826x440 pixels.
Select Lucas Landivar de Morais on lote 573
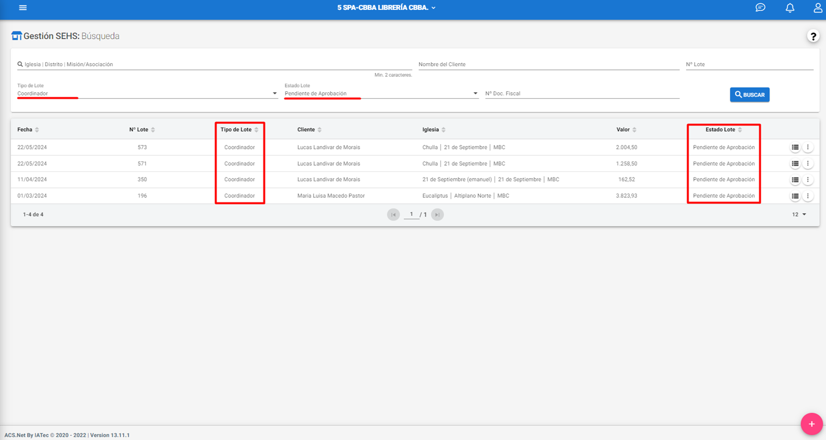[x=329, y=148]
